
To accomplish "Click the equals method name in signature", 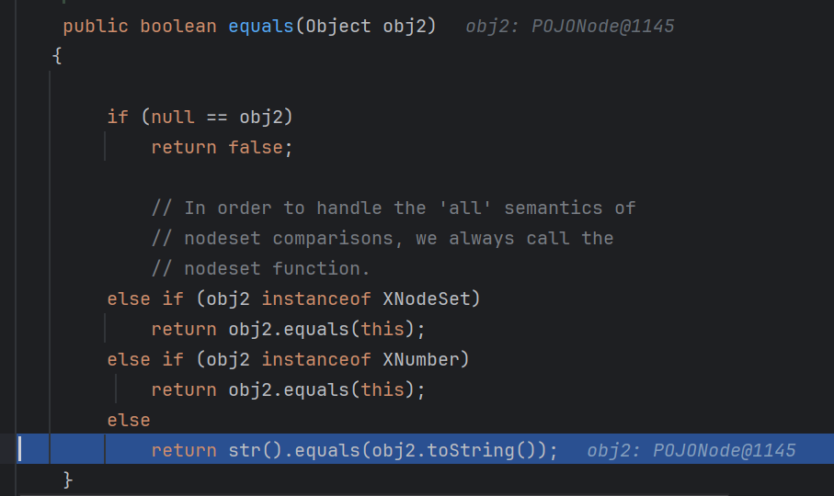I will tap(260, 26).
